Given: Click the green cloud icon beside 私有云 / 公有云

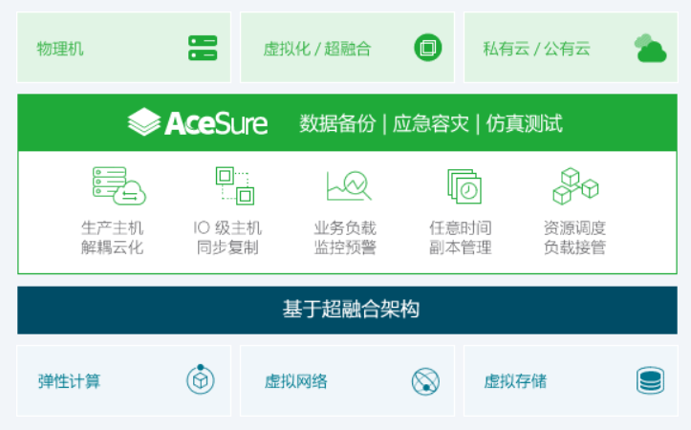Looking at the screenshot, I should (x=650, y=48).
